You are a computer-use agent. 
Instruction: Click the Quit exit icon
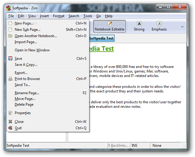11,128
